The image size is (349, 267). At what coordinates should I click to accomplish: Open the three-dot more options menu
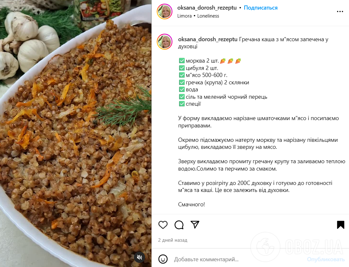coord(340,11)
